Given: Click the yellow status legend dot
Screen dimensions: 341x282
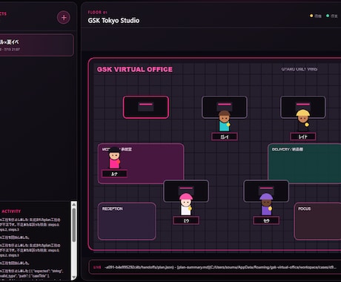Looking at the screenshot, I should point(311,16).
